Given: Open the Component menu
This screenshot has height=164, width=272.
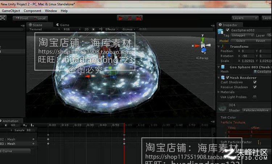Looking at the screenshot, I should pos(32,11).
